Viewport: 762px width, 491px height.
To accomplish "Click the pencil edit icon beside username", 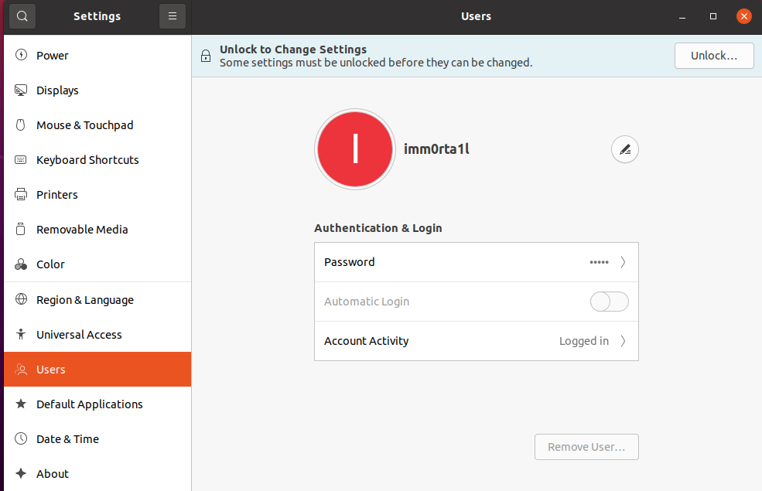I will click(624, 149).
